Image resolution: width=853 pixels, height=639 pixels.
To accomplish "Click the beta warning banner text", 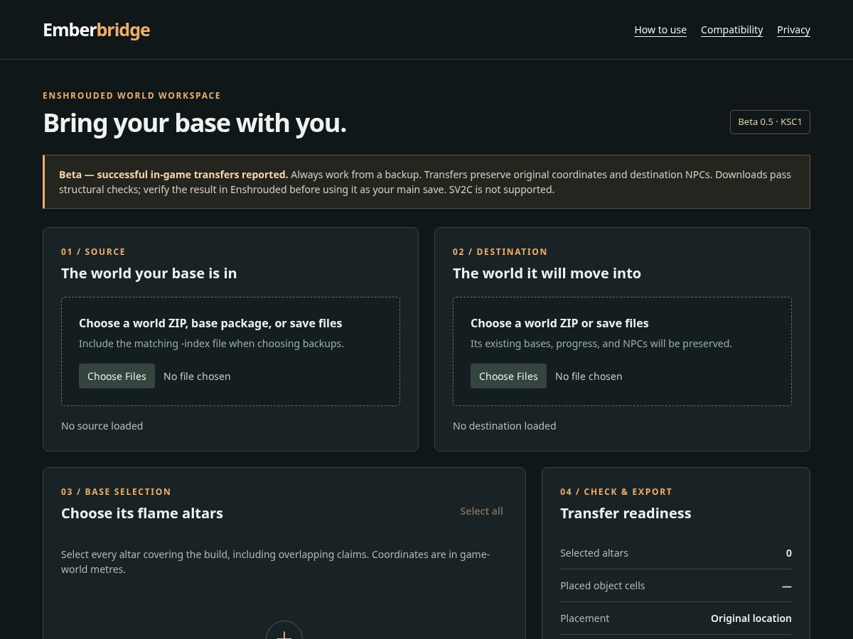I will pos(426,182).
